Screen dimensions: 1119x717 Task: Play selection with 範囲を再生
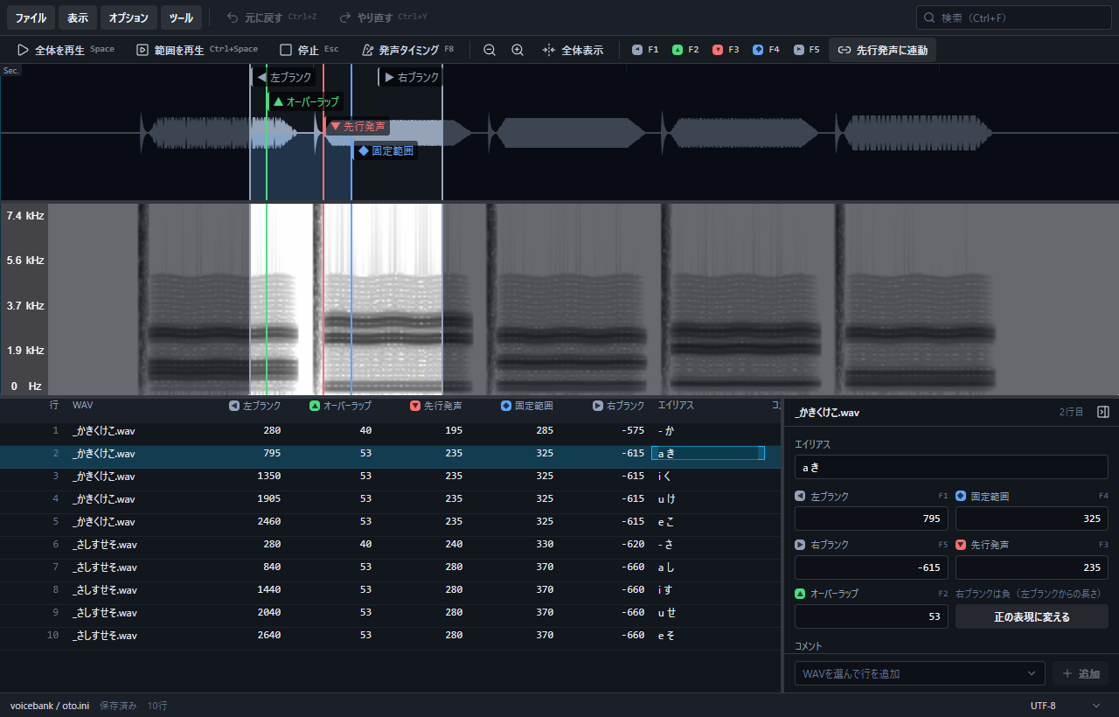click(197, 50)
